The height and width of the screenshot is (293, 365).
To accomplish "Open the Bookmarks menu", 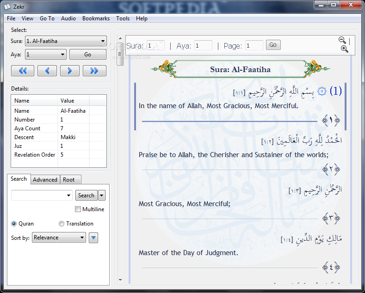I will tap(96, 18).
